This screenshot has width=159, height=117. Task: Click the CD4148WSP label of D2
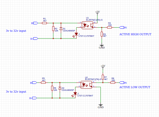coord(68,90)
